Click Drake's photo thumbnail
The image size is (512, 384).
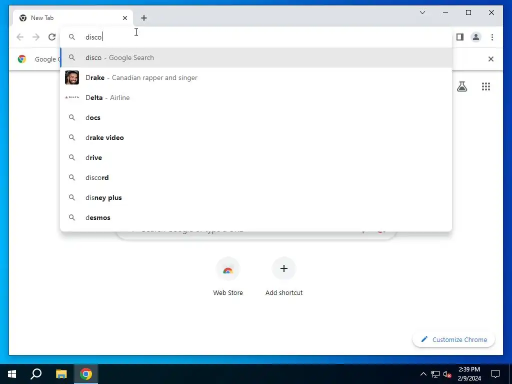(x=72, y=77)
